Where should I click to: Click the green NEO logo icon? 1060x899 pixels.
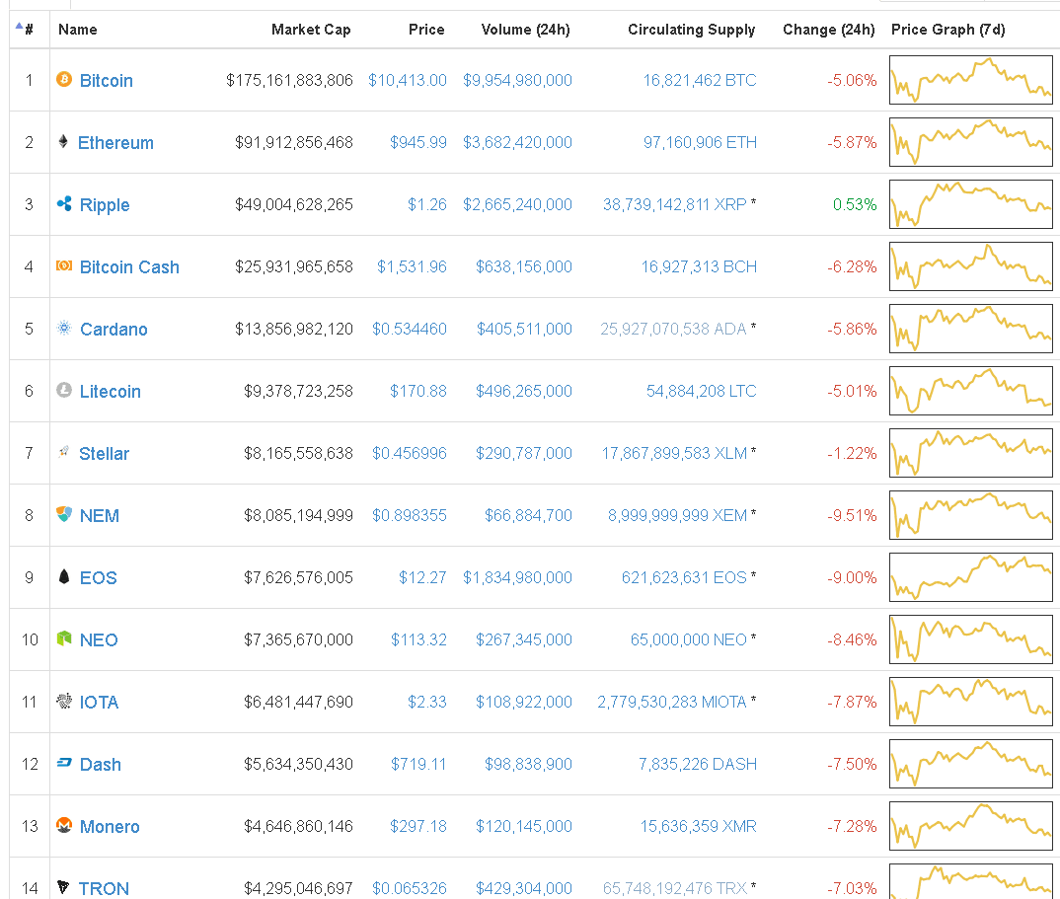[64, 639]
